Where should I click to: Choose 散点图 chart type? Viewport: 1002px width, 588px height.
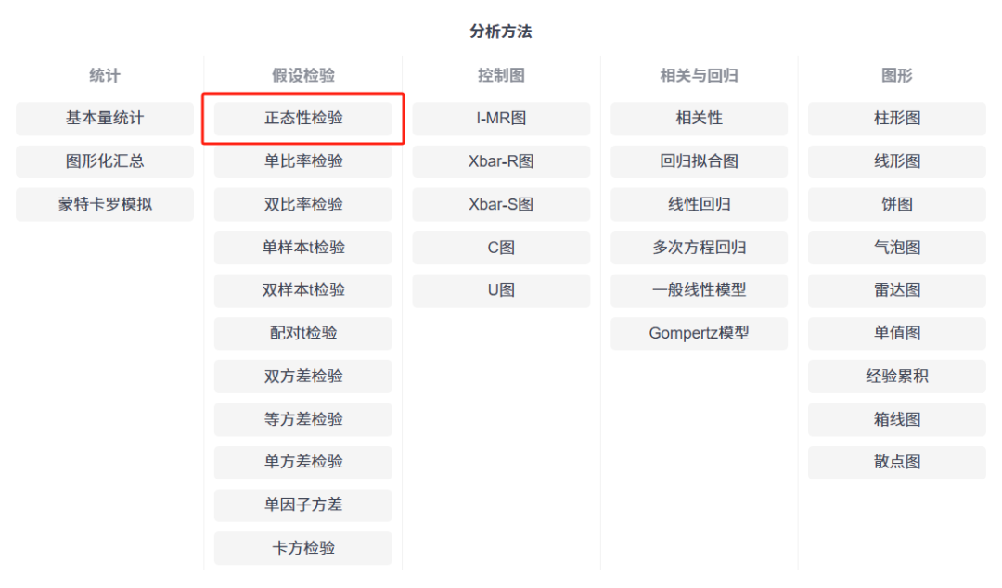[897, 462]
